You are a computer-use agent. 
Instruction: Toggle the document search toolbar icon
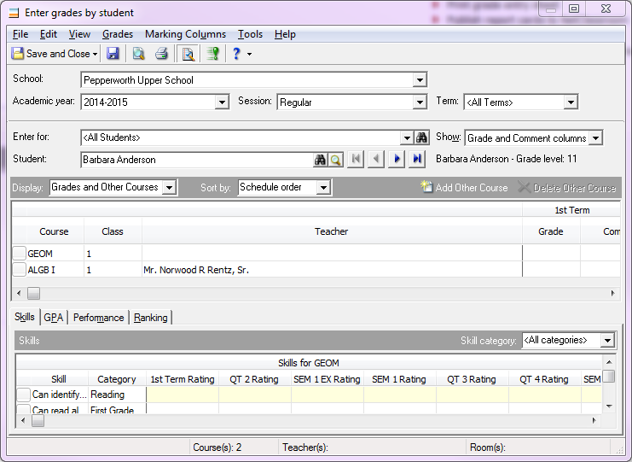(188, 54)
